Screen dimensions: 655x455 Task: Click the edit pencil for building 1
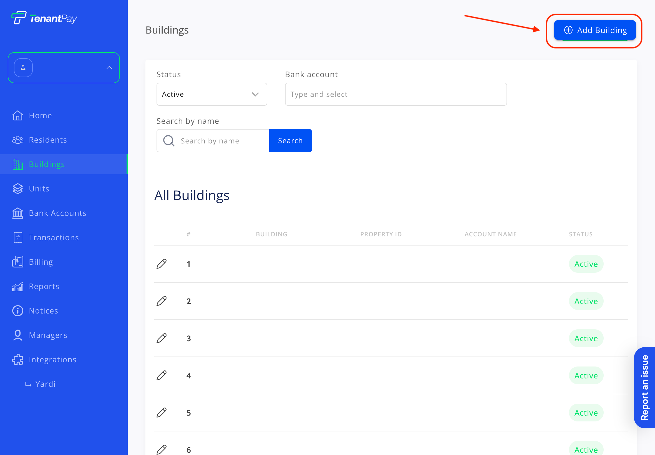point(162,264)
